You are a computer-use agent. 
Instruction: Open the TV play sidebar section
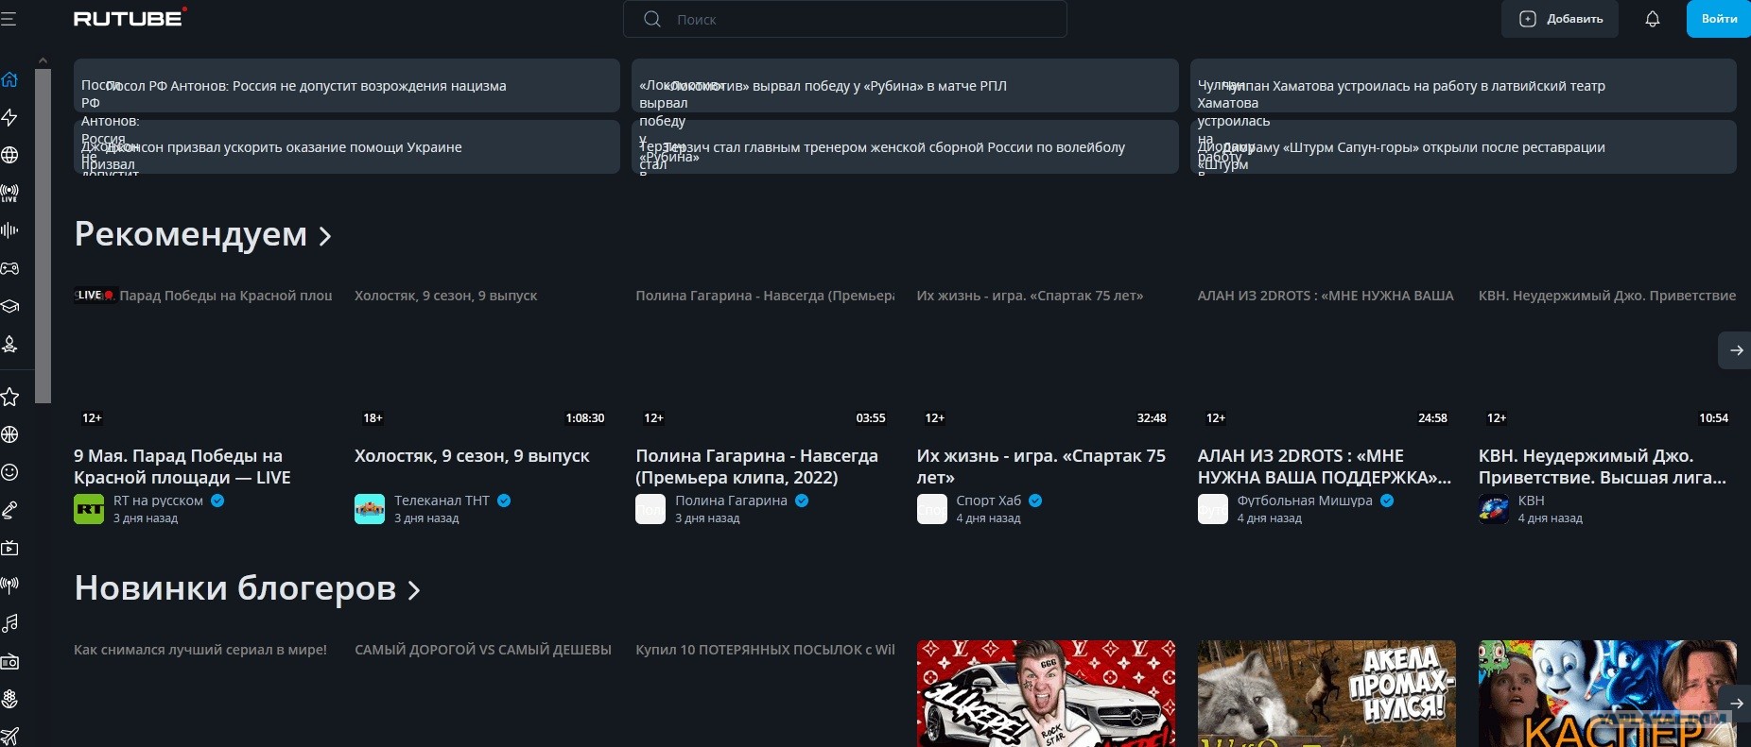(x=9, y=548)
